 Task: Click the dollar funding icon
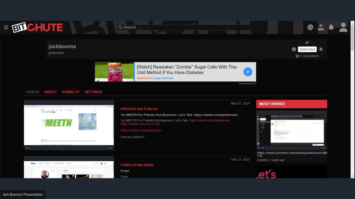tap(294, 49)
